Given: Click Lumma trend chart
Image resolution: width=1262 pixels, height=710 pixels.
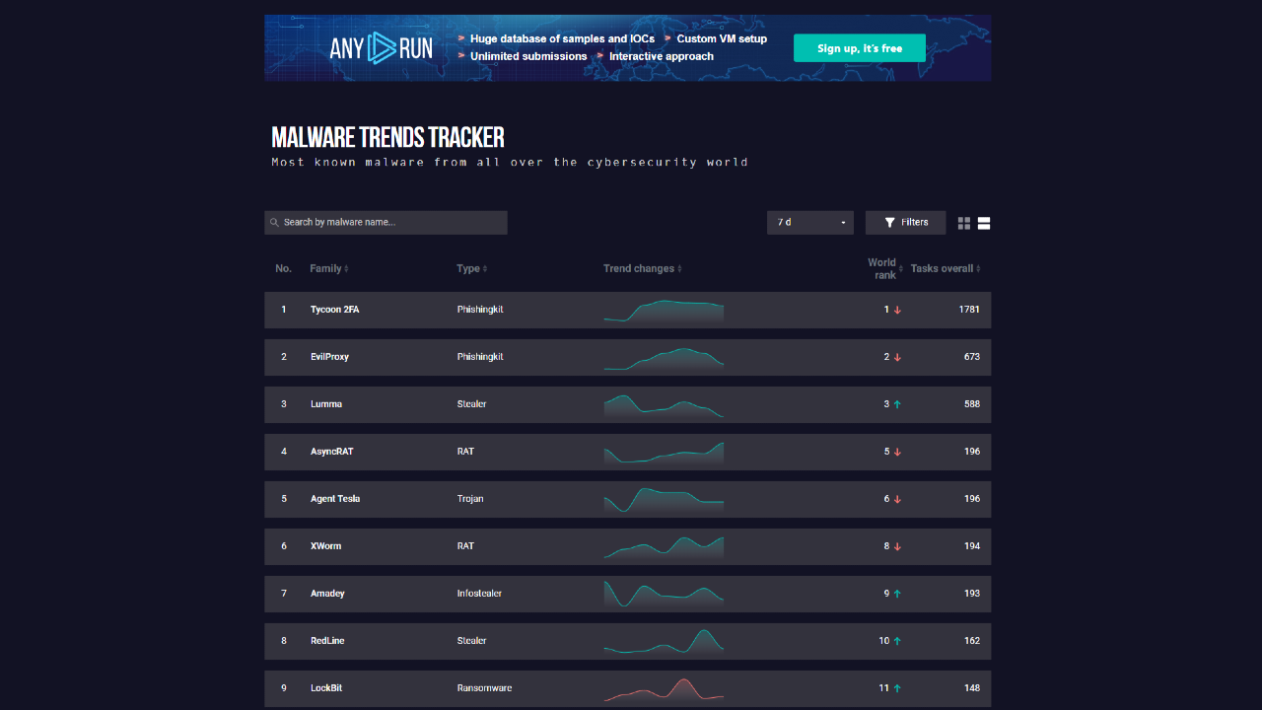Looking at the screenshot, I should (x=664, y=405).
